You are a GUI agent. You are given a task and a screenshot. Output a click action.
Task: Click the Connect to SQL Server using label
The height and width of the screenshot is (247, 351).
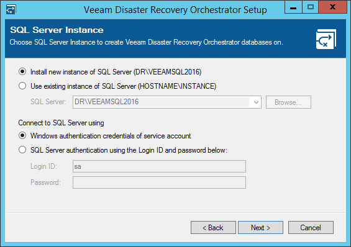[61, 123]
